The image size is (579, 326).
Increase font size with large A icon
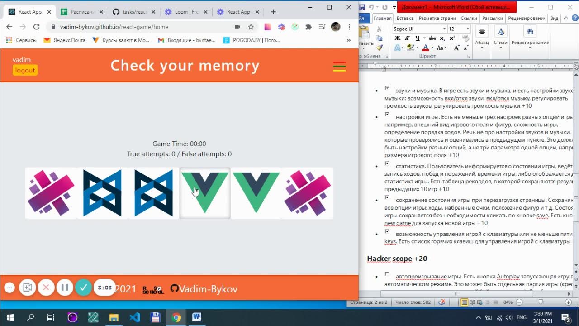click(x=456, y=48)
